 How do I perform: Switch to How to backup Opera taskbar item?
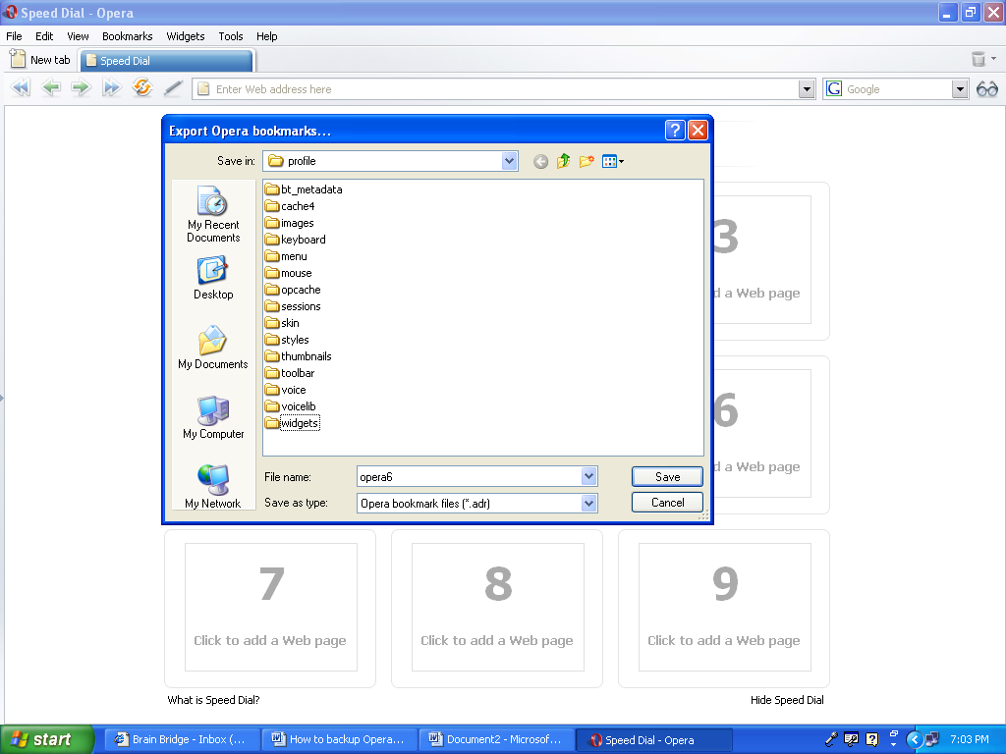tap(339, 739)
